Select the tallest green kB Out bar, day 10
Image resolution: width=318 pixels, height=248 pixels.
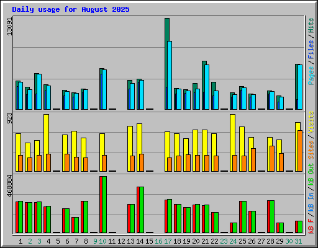coord(104,205)
